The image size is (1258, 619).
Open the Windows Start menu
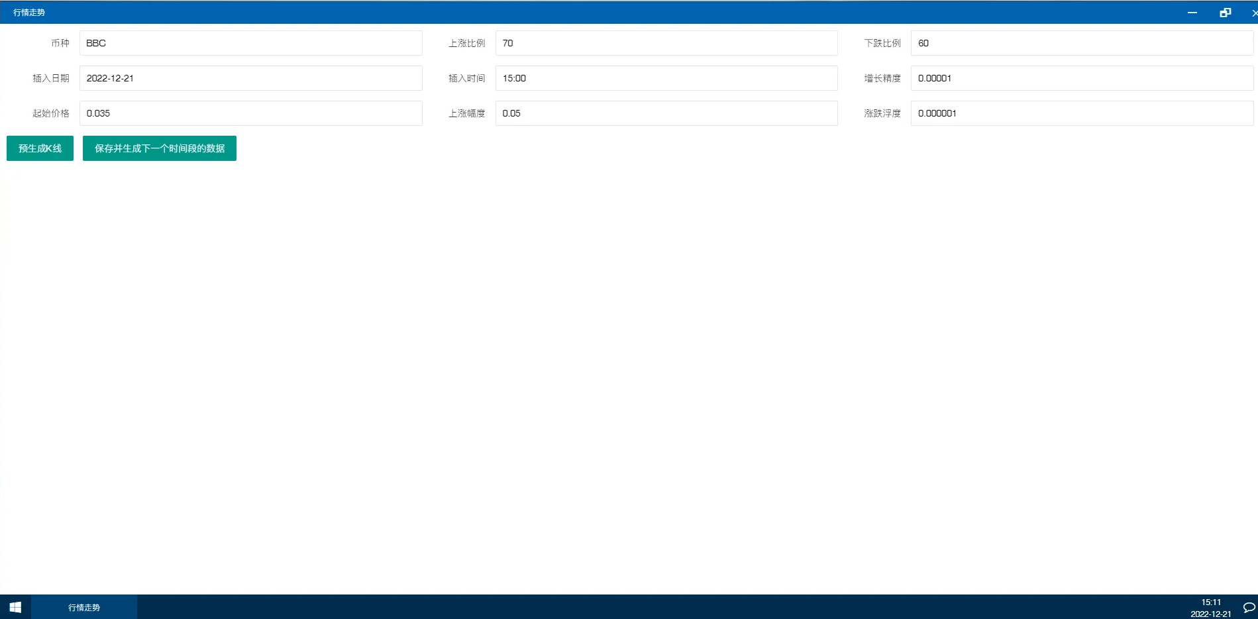click(x=15, y=607)
